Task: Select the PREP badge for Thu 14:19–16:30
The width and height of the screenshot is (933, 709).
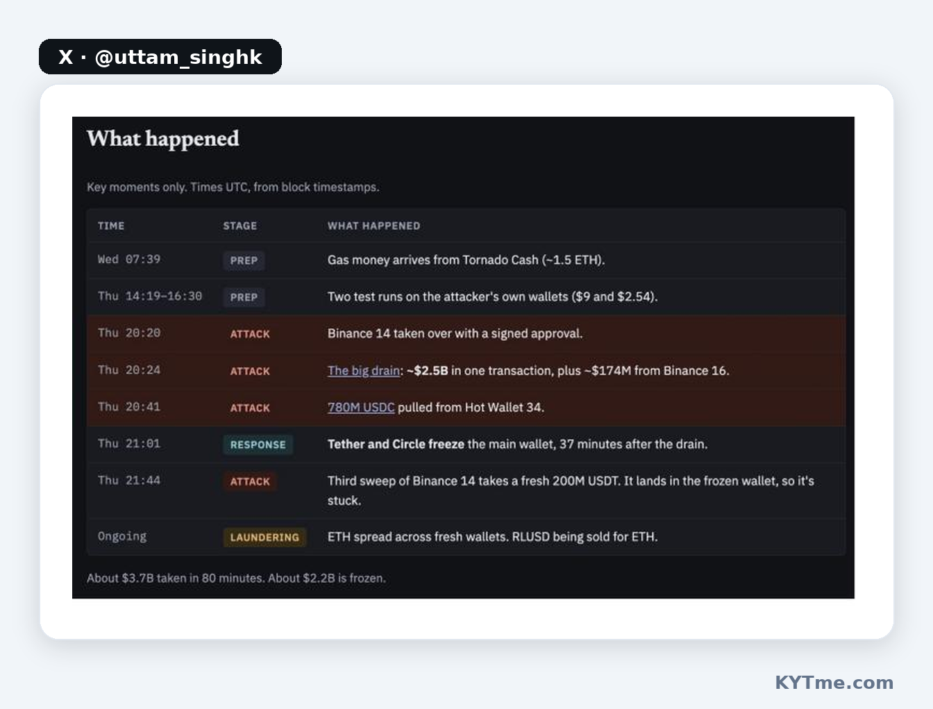Action: point(244,297)
